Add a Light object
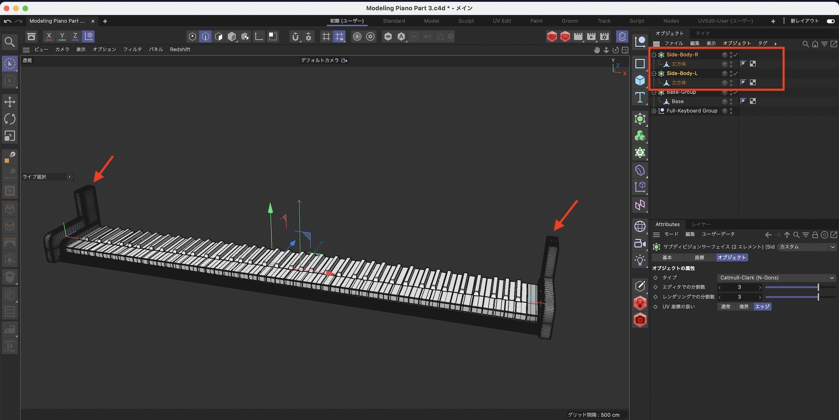Viewport: 839px width, 420px height. [x=640, y=260]
